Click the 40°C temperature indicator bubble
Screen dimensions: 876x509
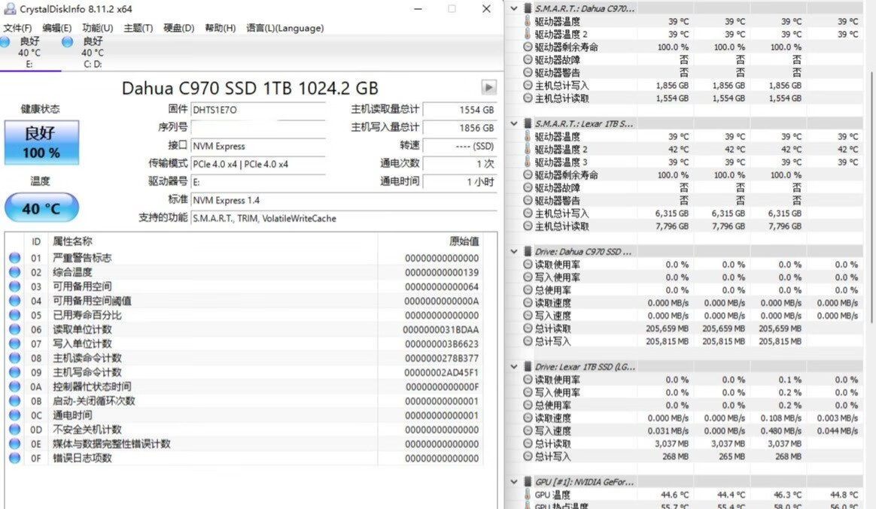[41, 208]
